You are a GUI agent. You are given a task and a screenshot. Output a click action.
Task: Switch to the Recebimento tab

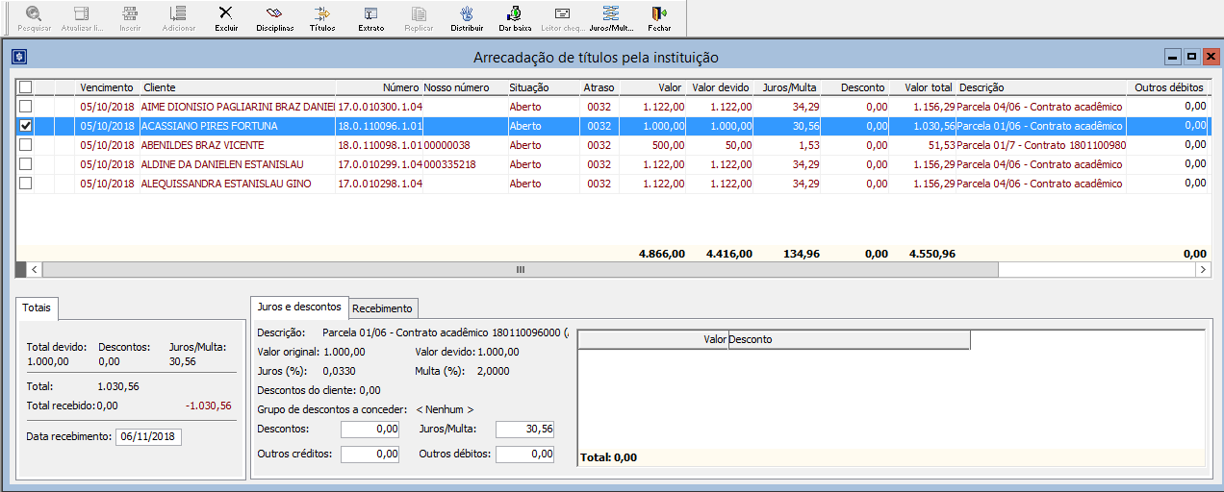coord(382,308)
